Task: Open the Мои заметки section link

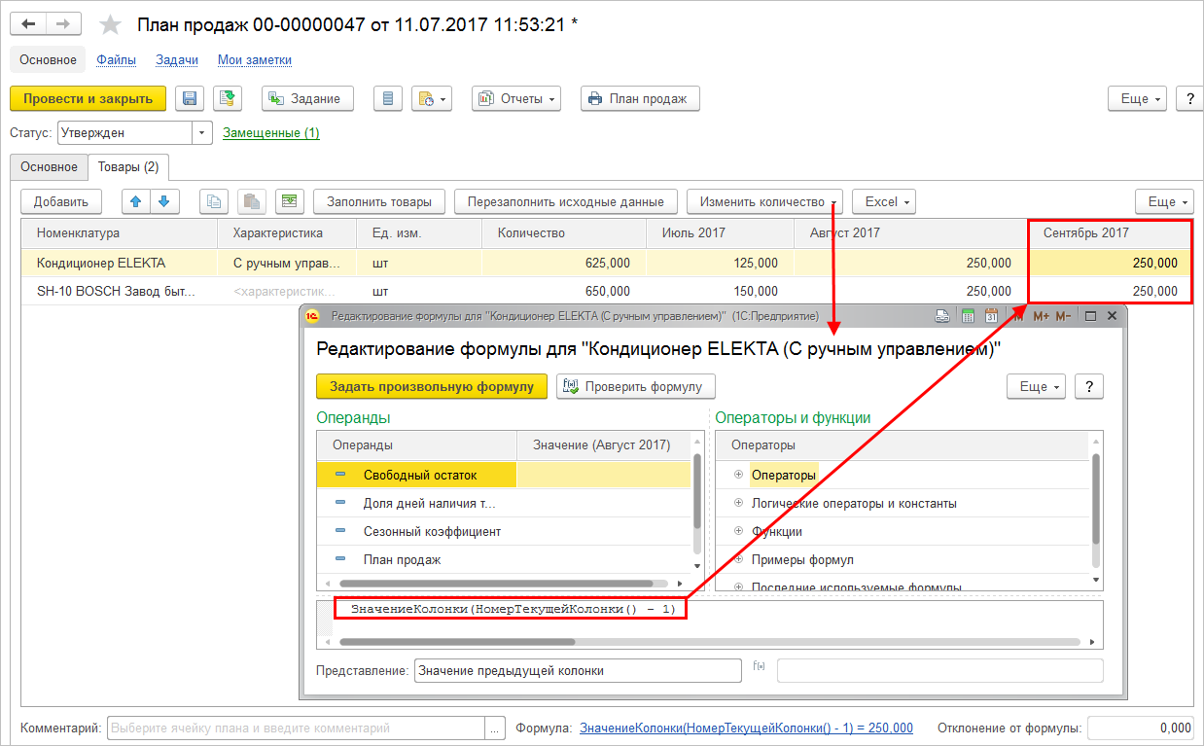Action: (x=255, y=59)
